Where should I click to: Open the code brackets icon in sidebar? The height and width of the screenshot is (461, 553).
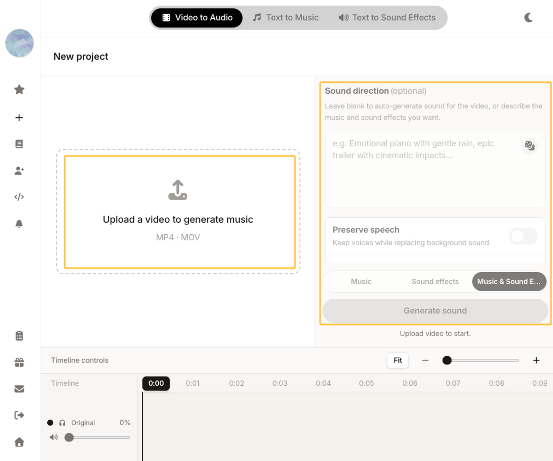pos(19,197)
